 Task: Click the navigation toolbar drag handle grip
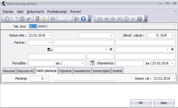click(95, 19)
